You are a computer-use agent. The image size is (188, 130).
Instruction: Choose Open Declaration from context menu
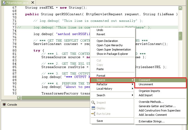107,41
